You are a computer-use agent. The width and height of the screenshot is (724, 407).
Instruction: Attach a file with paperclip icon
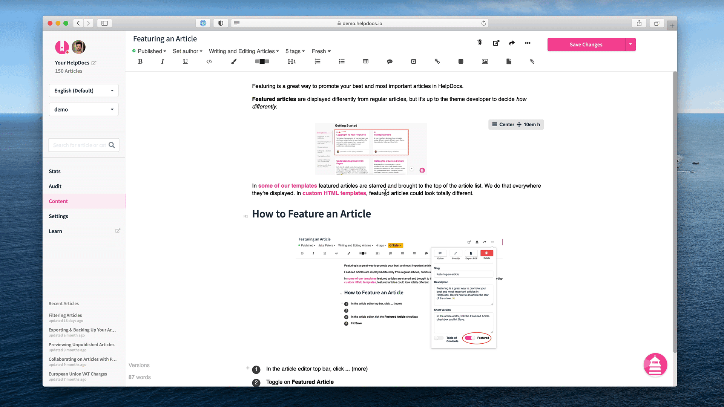pos(532,61)
